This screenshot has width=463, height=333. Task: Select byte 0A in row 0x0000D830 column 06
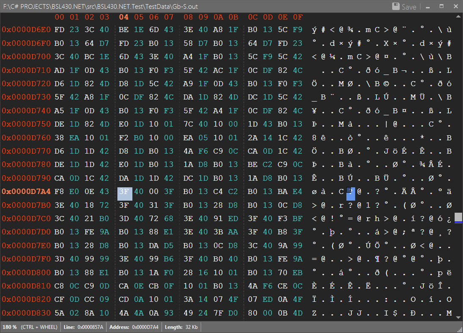click(x=154, y=313)
